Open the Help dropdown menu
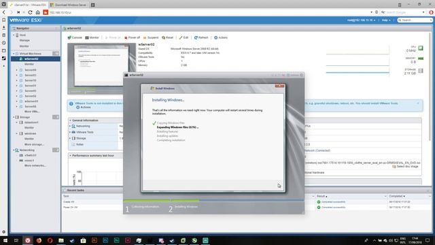435x245 pixels. 386,20
